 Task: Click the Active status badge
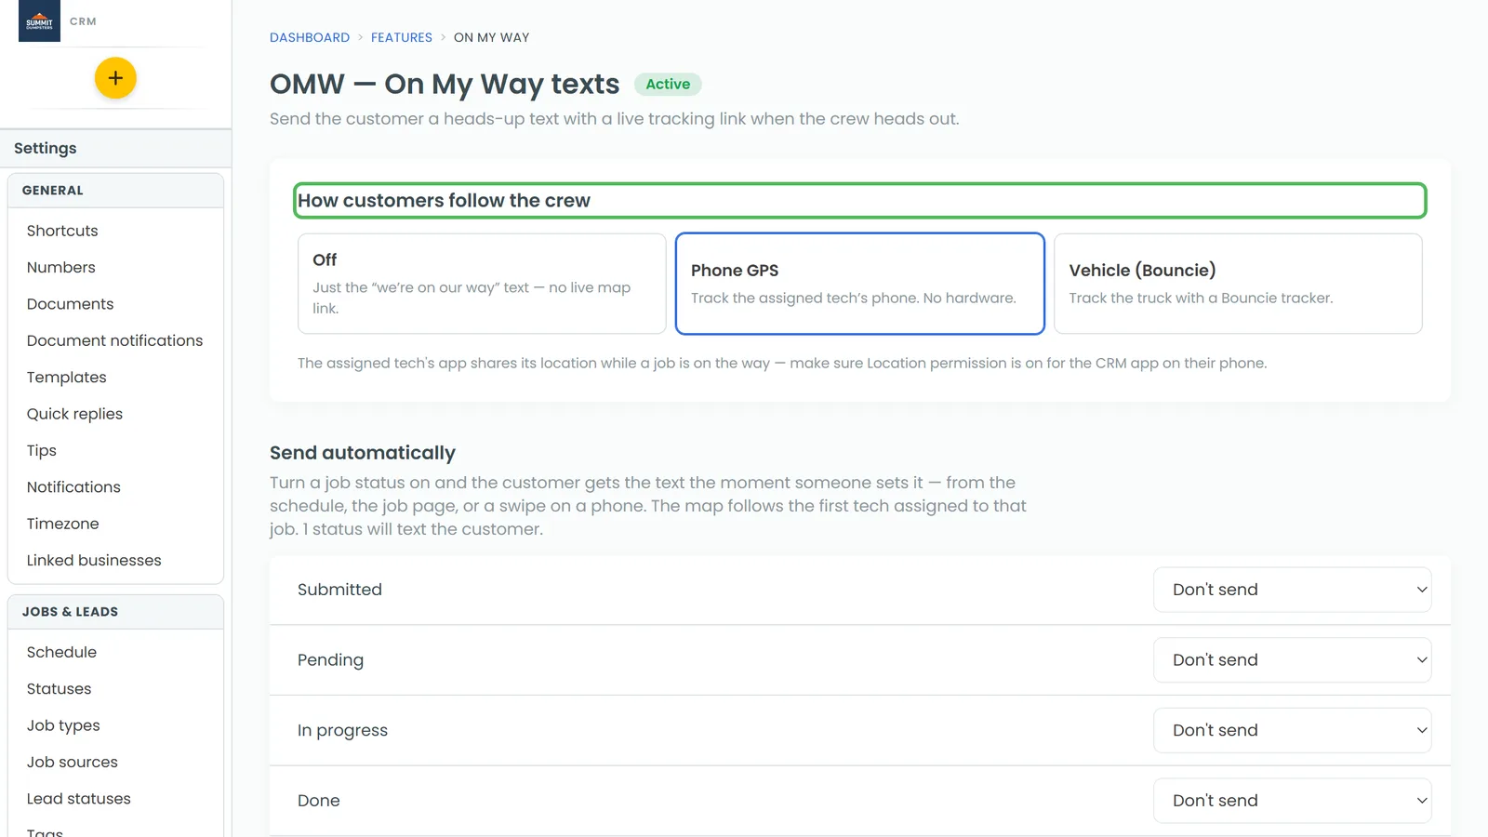pyautogui.click(x=668, y=84)
